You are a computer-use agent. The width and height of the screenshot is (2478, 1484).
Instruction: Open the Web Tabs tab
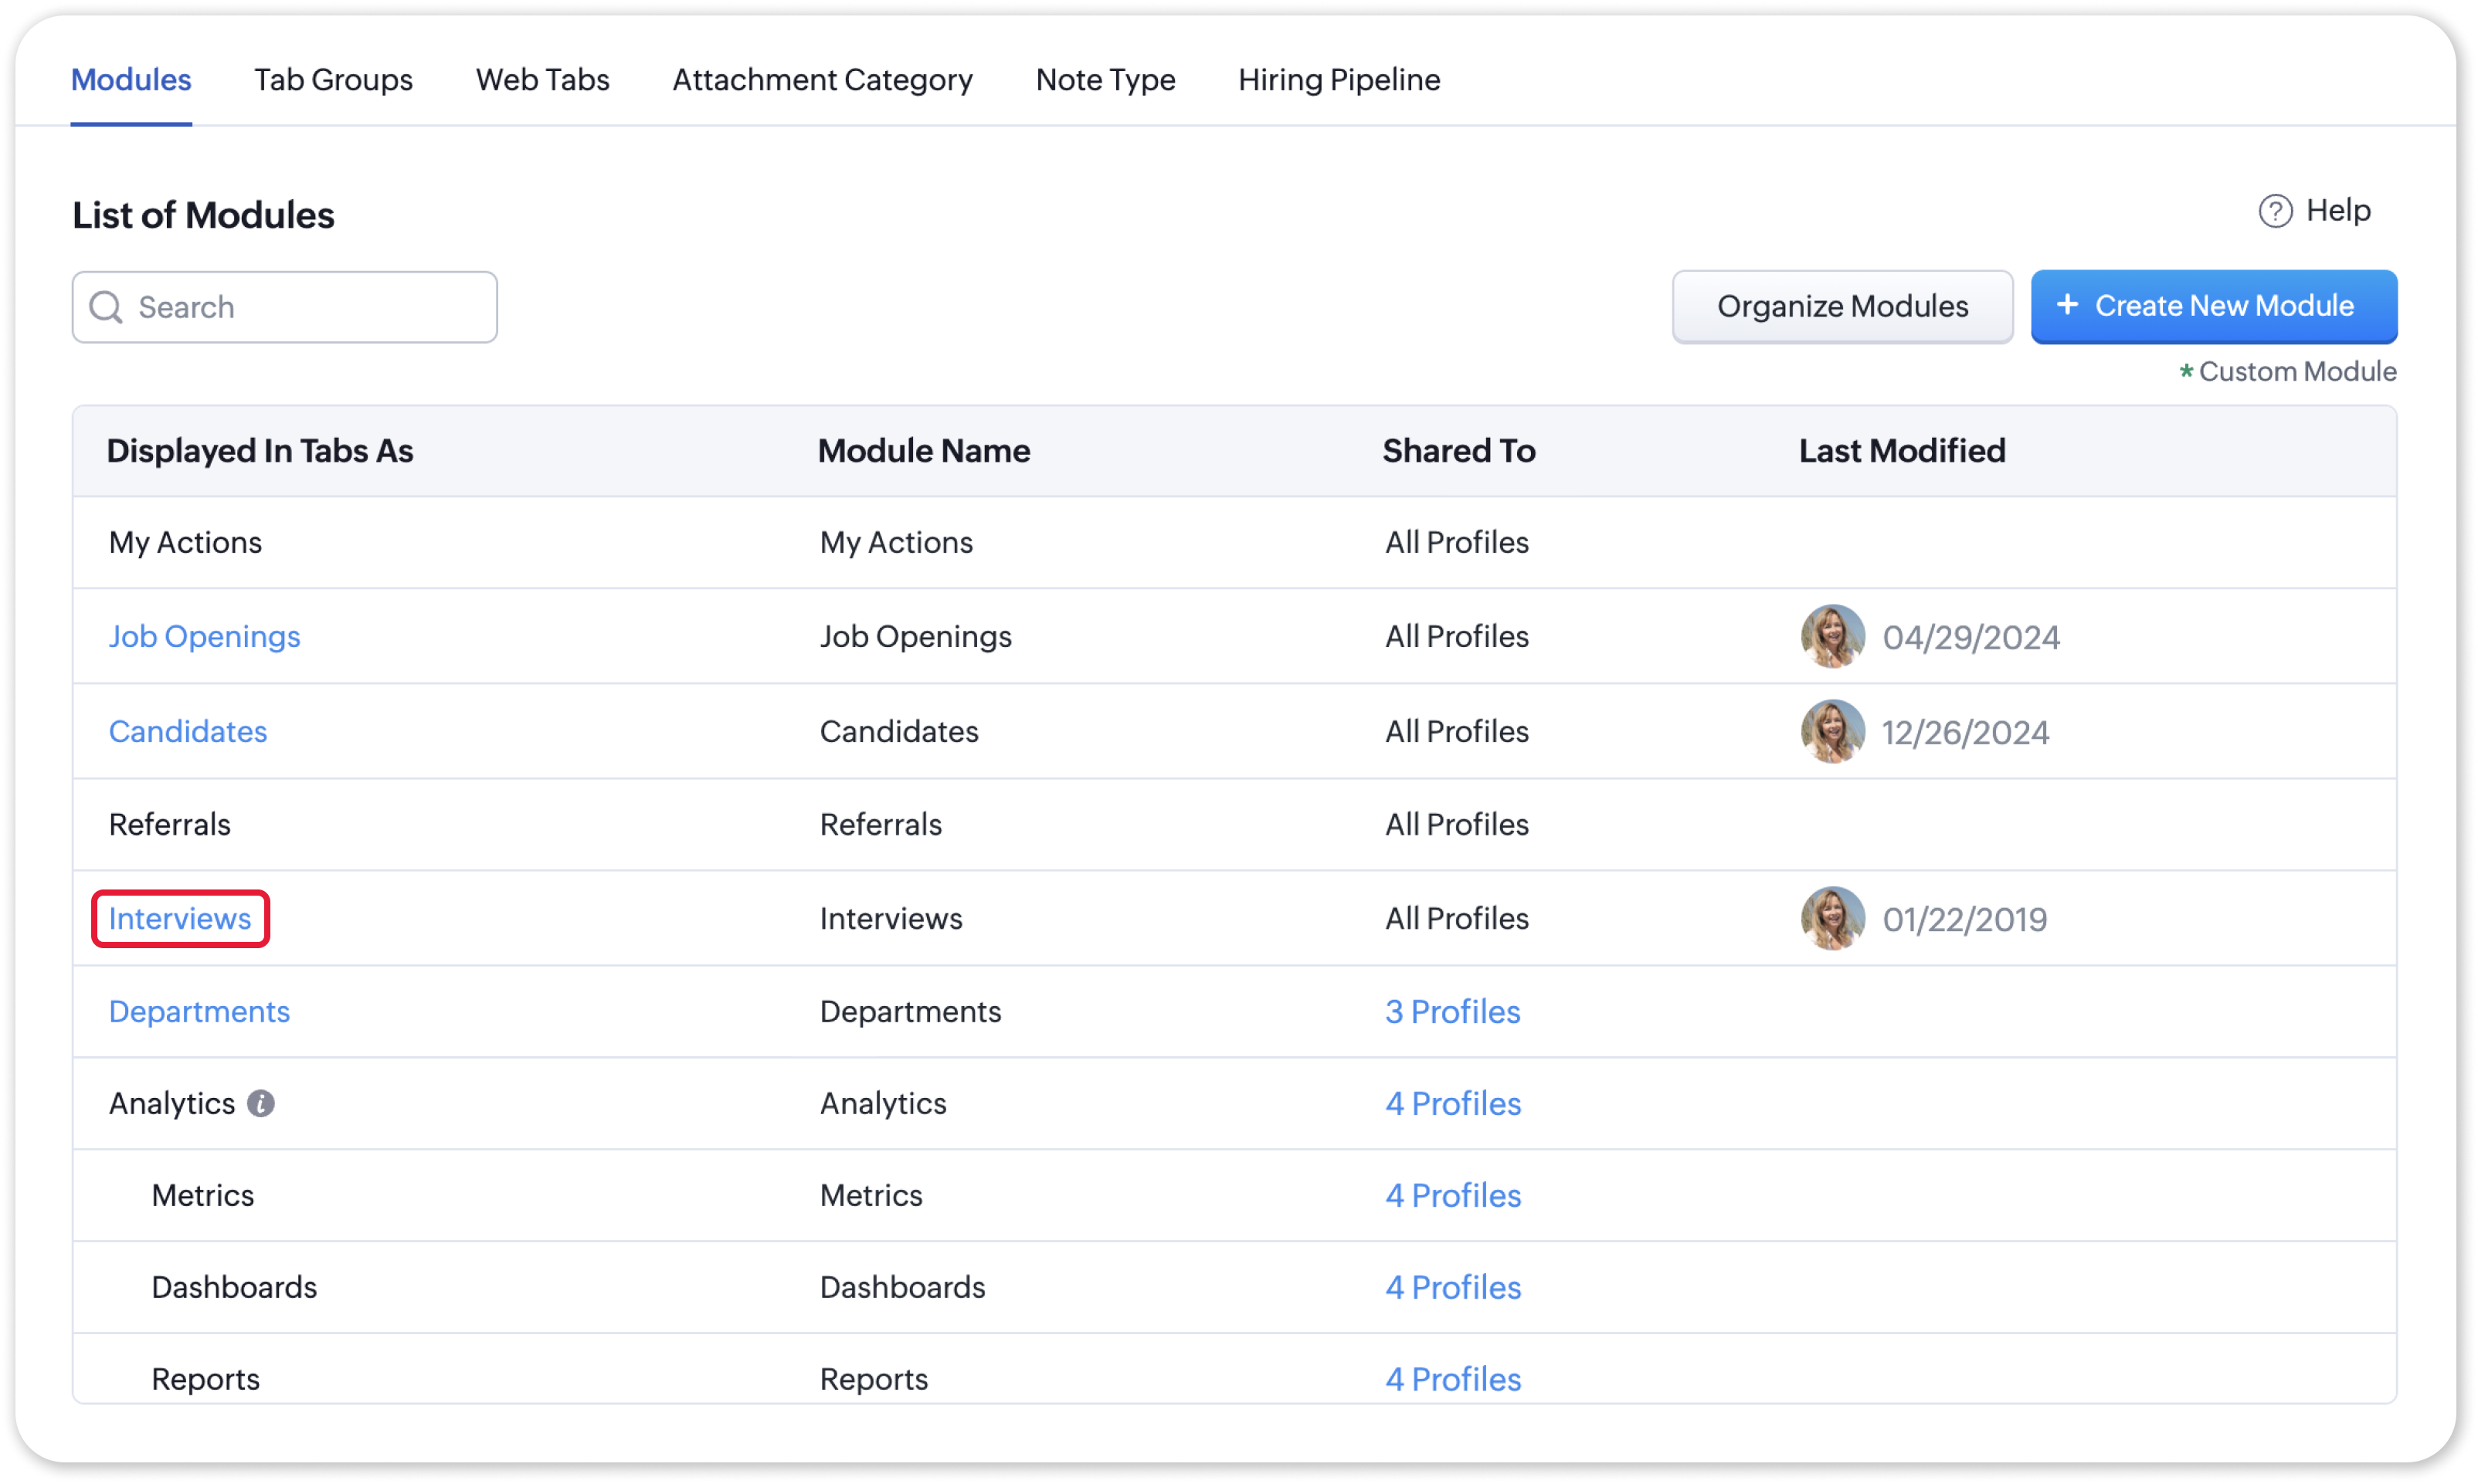click(542, 80)
